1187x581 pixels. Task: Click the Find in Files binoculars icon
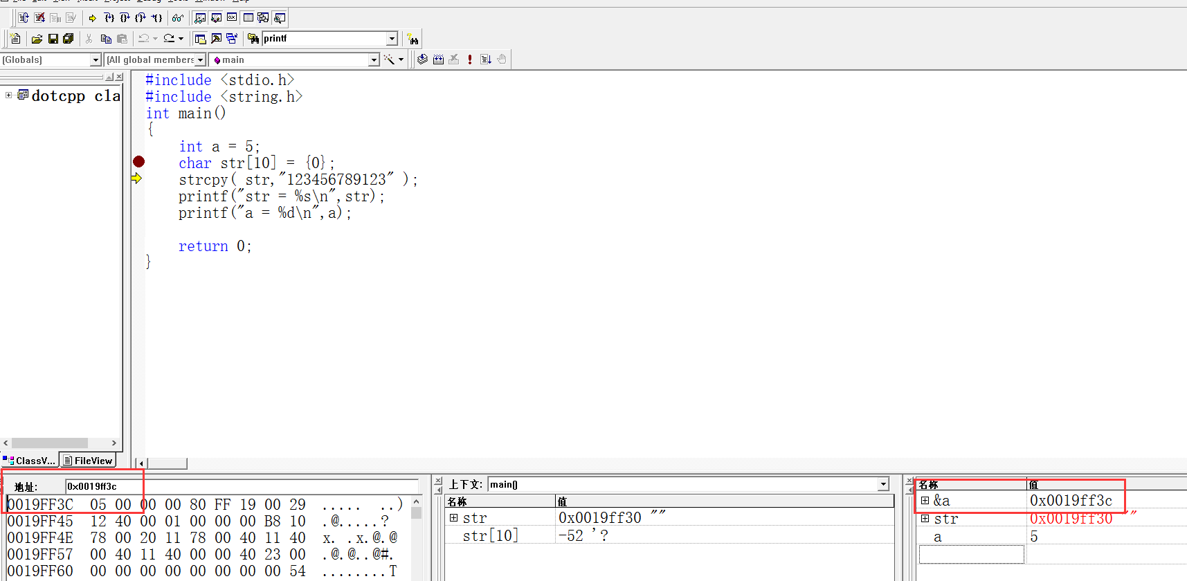(413, 39)
